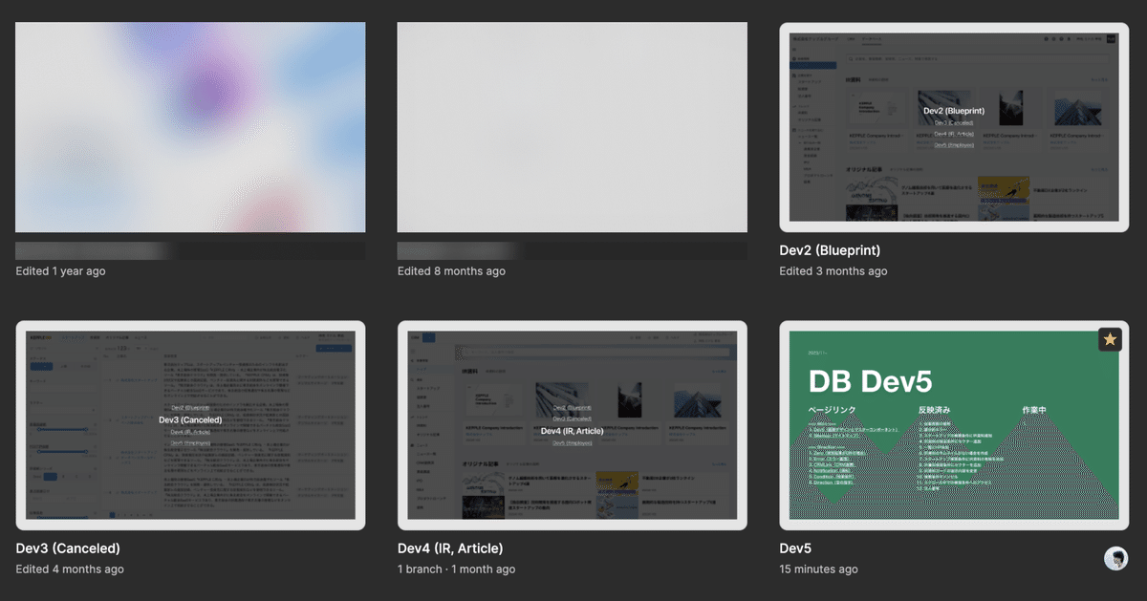Click the Dev5 file title
This screenshot has height=601, width=1147.
[x=795, y=548]
